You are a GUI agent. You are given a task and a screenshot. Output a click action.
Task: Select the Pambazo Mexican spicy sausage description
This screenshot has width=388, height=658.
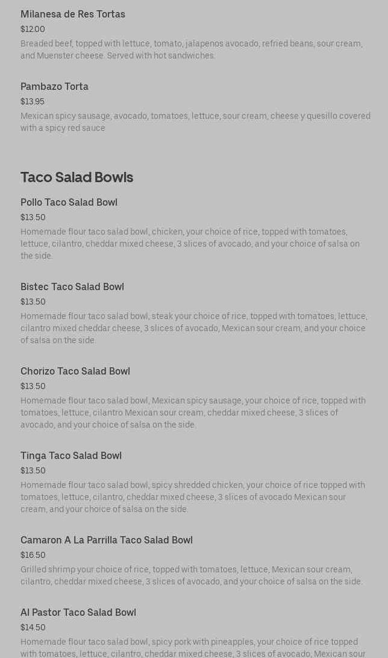coord(195,122)
